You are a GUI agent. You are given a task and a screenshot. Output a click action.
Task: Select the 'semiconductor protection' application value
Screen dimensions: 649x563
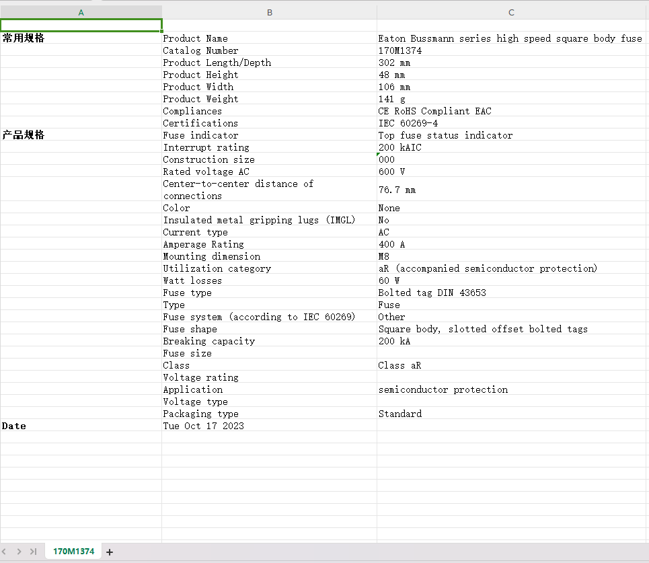tap(511, 389)
